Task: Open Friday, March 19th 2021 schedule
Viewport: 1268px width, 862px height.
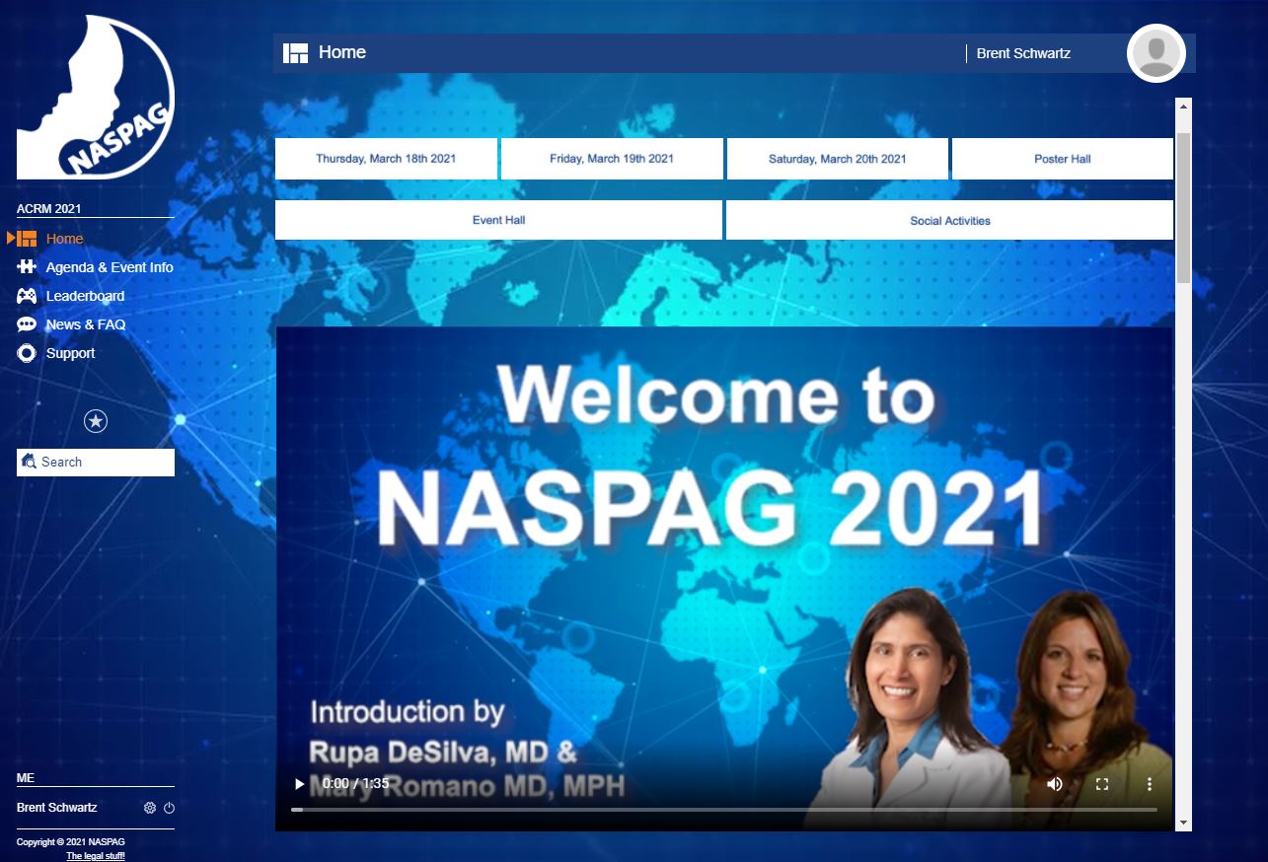Action: [x=612, y=159]
